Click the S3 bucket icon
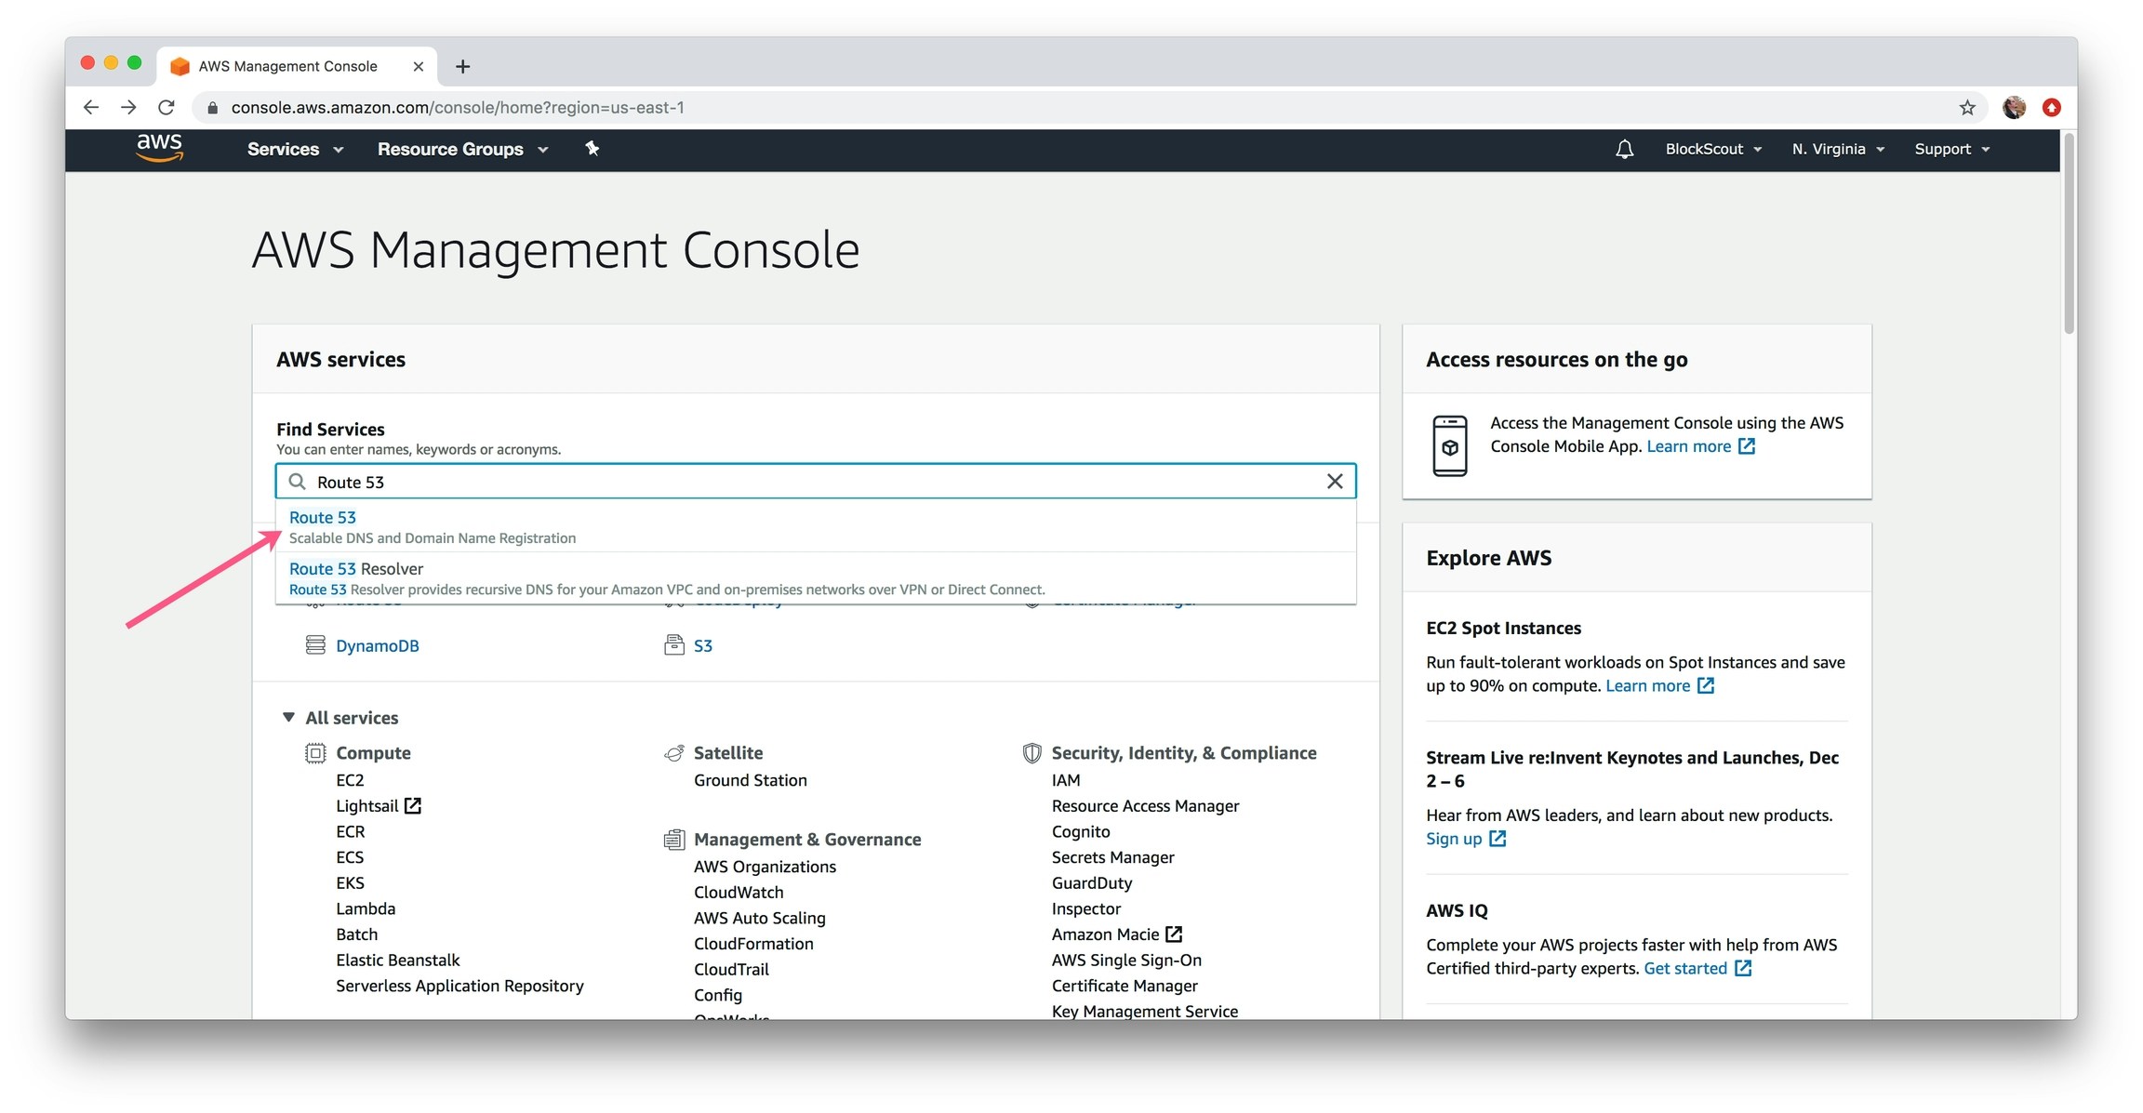 [674, 645]
